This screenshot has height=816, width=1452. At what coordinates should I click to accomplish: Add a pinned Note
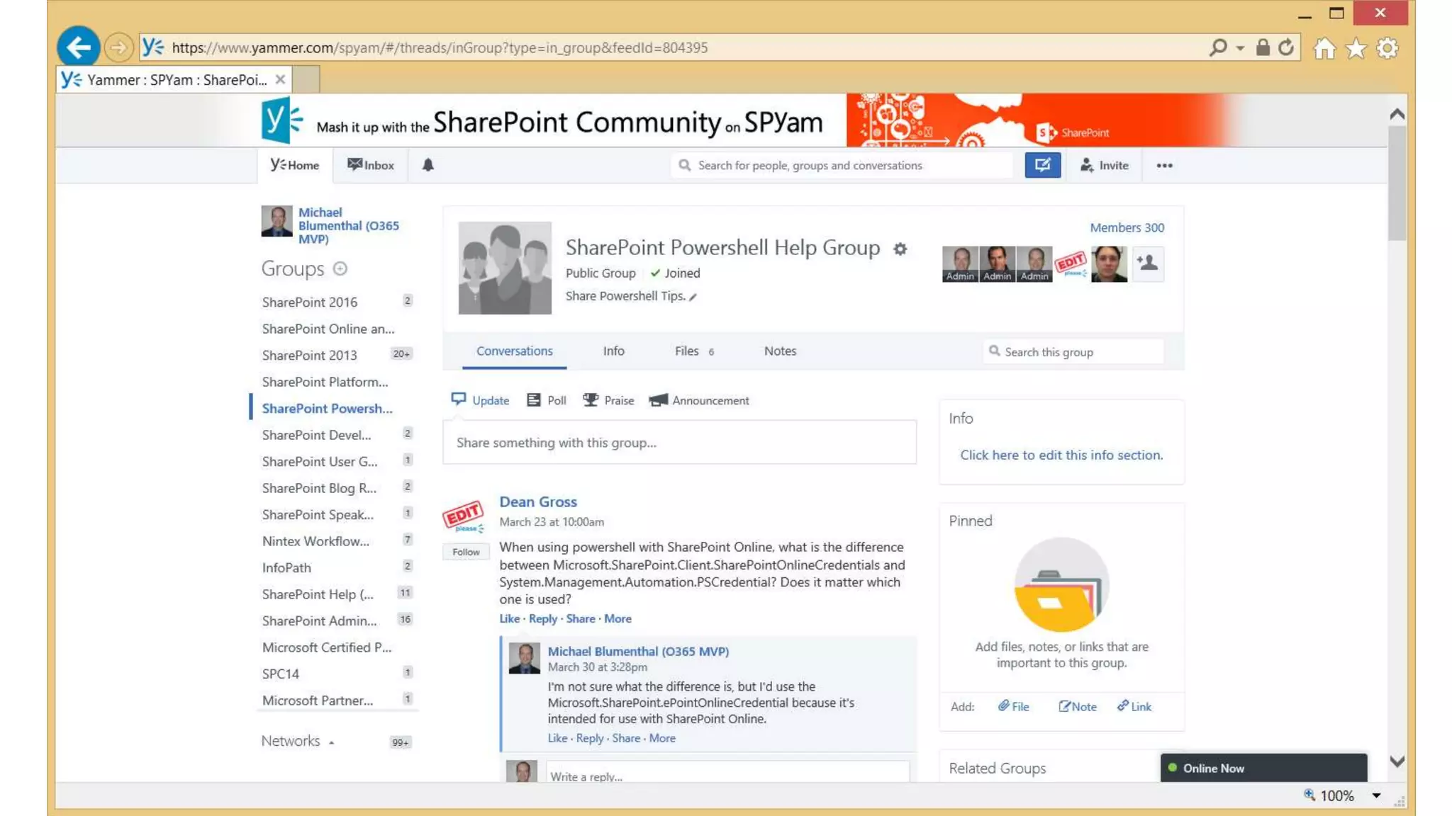(x=1077, y=706)
